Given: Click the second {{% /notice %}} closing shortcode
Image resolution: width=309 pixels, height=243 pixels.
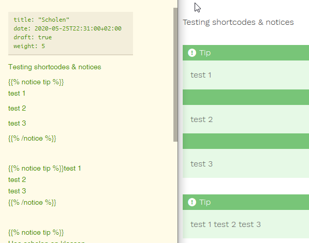Looking at the screenshot, I should click(x=32, y=203).
